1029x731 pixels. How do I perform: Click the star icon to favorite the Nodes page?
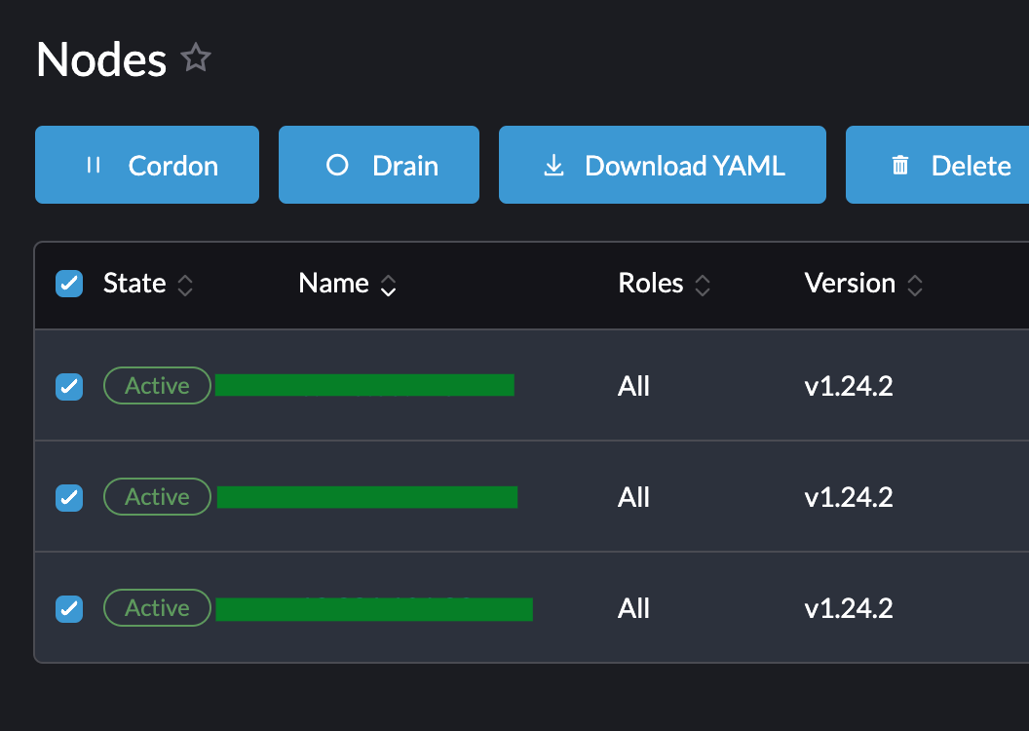point(195,58)
